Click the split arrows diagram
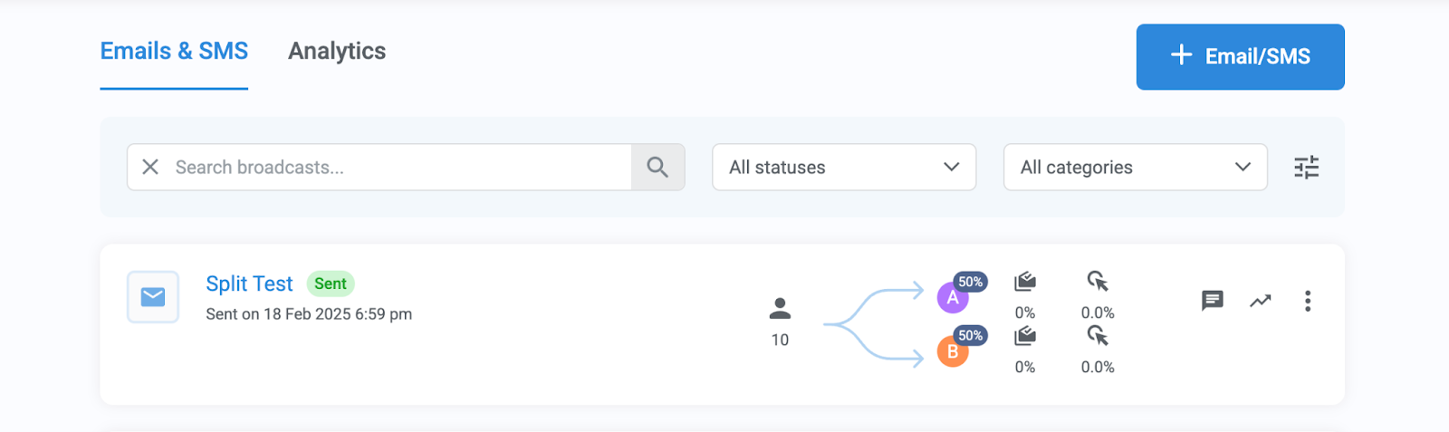 [x=873, y=324]
